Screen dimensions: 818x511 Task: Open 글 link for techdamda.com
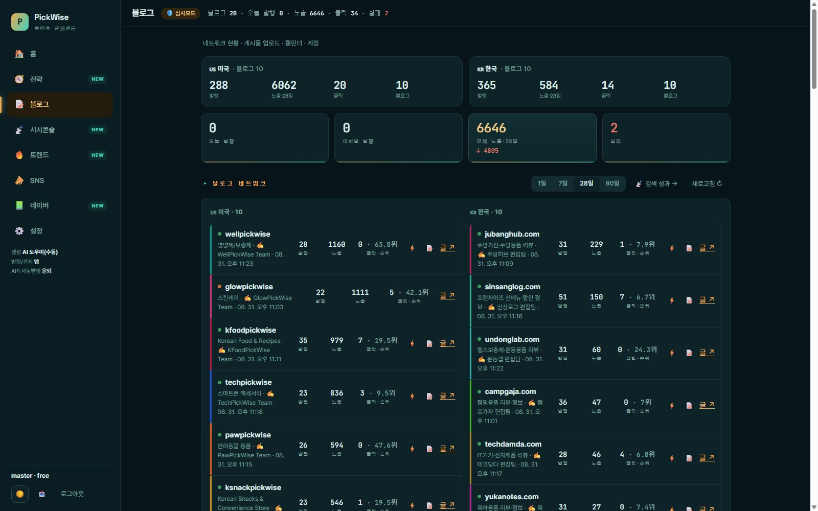(x=707, y=458)
